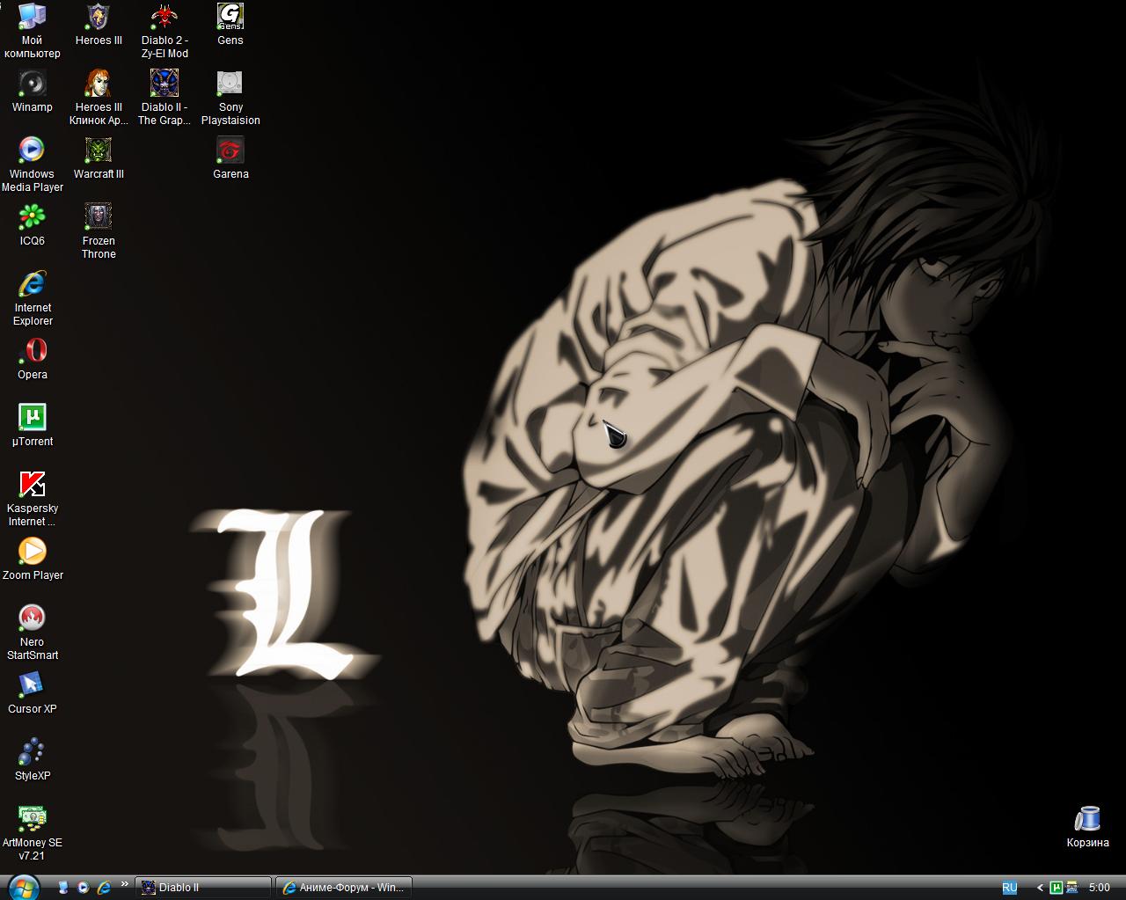1126x900 pixels.
Task: Switch to Diablo II taskbar window
Action: tap(202, 888)
